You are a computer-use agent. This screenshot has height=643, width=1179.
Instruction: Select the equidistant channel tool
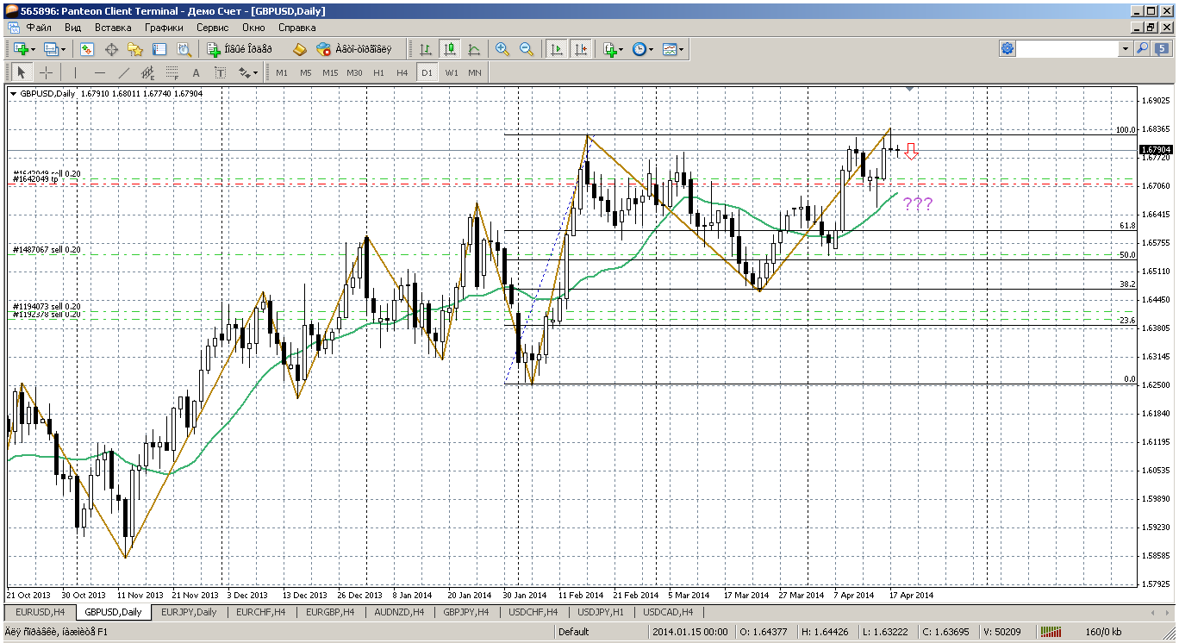[x=148, y=72]
